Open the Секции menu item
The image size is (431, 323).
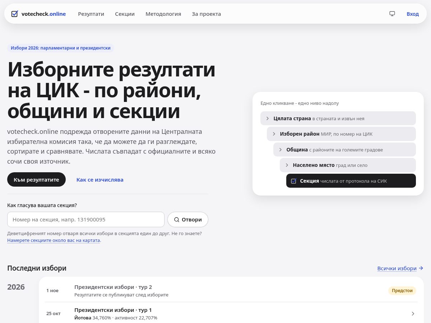pos(125,14)
